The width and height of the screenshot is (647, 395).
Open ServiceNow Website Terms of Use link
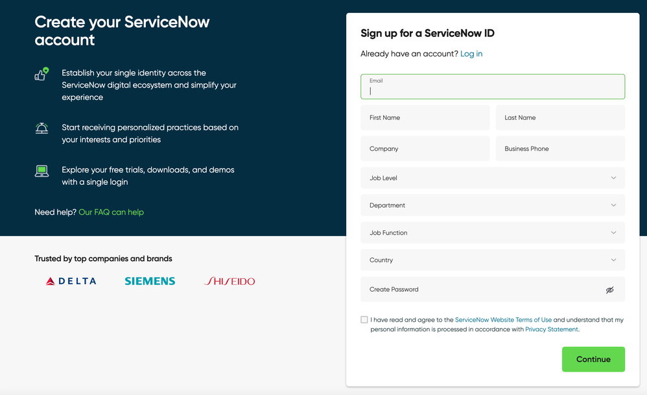tap(503, 320)
